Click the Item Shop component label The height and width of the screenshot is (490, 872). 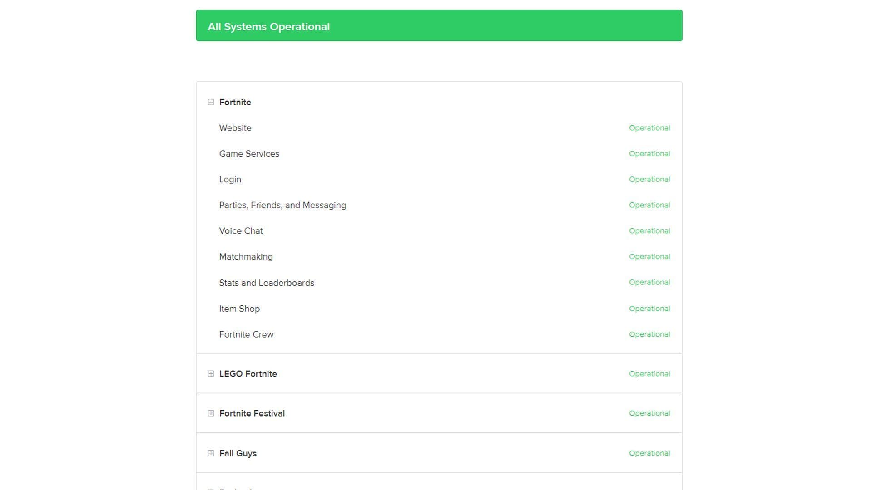[239, 309]
